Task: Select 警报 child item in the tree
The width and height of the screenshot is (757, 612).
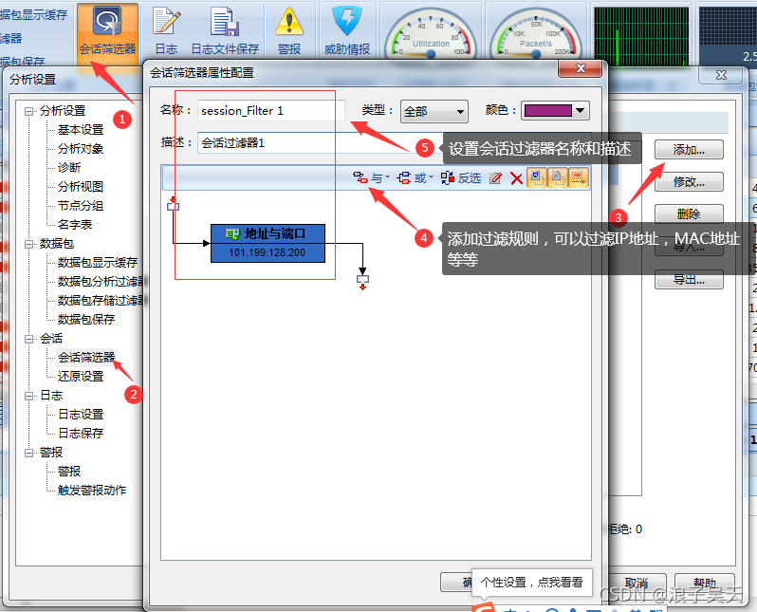Action: [x=69, y=472]
